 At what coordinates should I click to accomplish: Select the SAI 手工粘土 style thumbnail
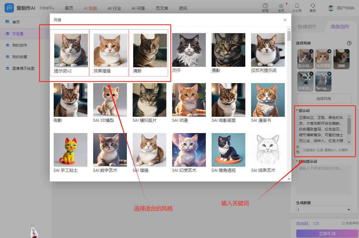click(71, 150)
